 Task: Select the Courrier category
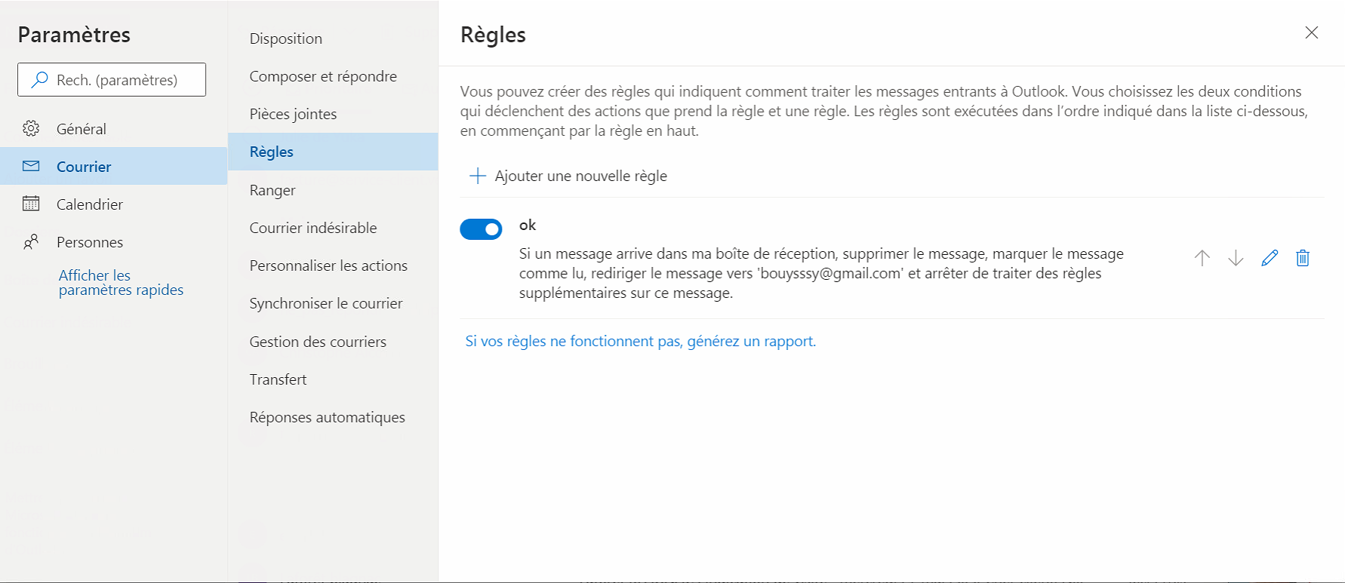[x=84, y=167]
